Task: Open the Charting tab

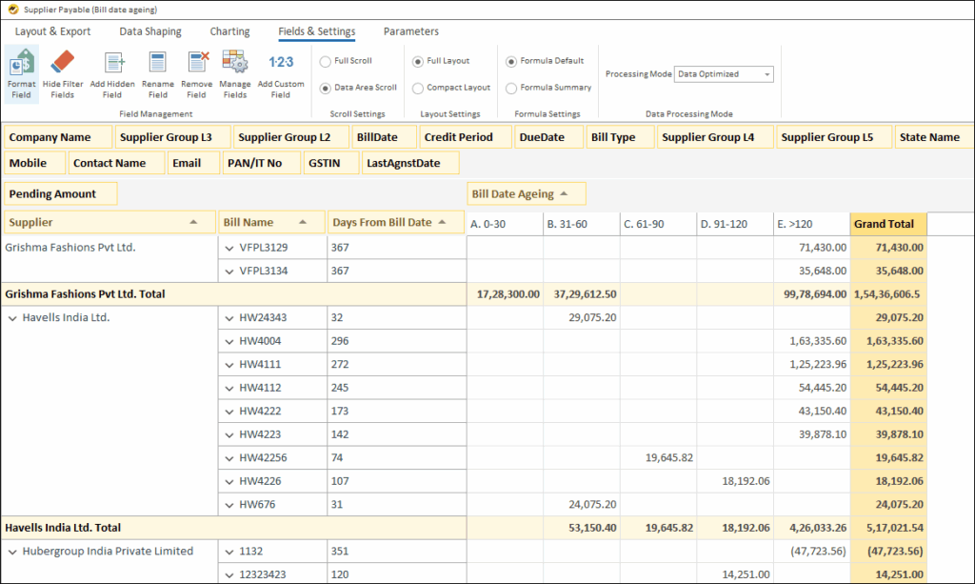Action: tap(229, 31)
